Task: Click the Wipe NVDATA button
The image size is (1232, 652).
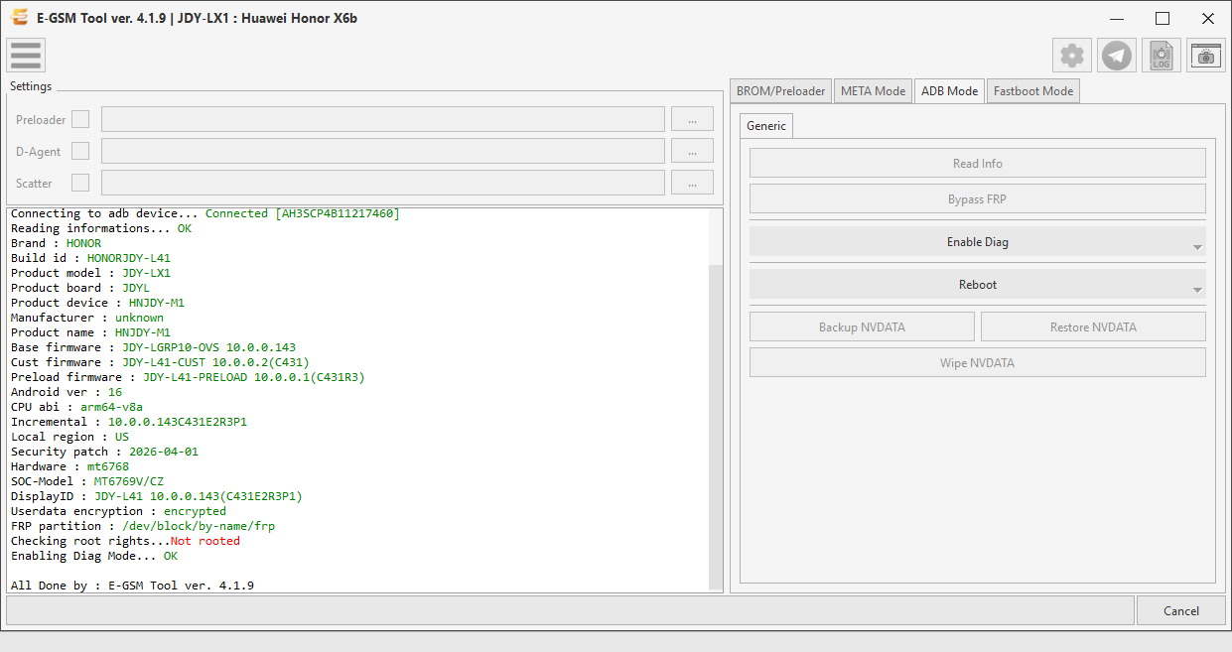Action: click(978, 363)
